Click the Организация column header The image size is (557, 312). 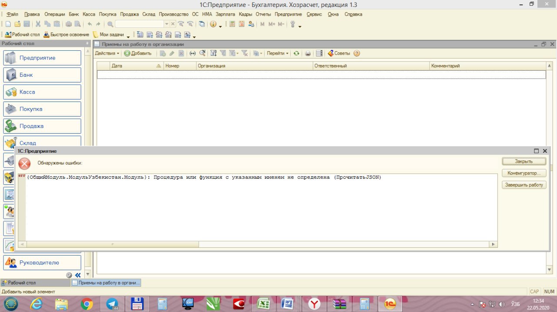tap(255, 66)
